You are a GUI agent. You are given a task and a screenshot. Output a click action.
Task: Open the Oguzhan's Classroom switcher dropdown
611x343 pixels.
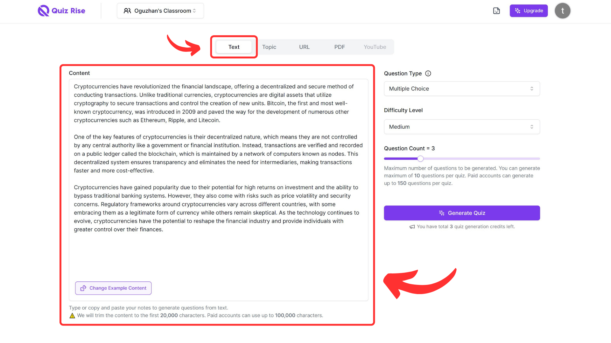click(x=160, y=10)
